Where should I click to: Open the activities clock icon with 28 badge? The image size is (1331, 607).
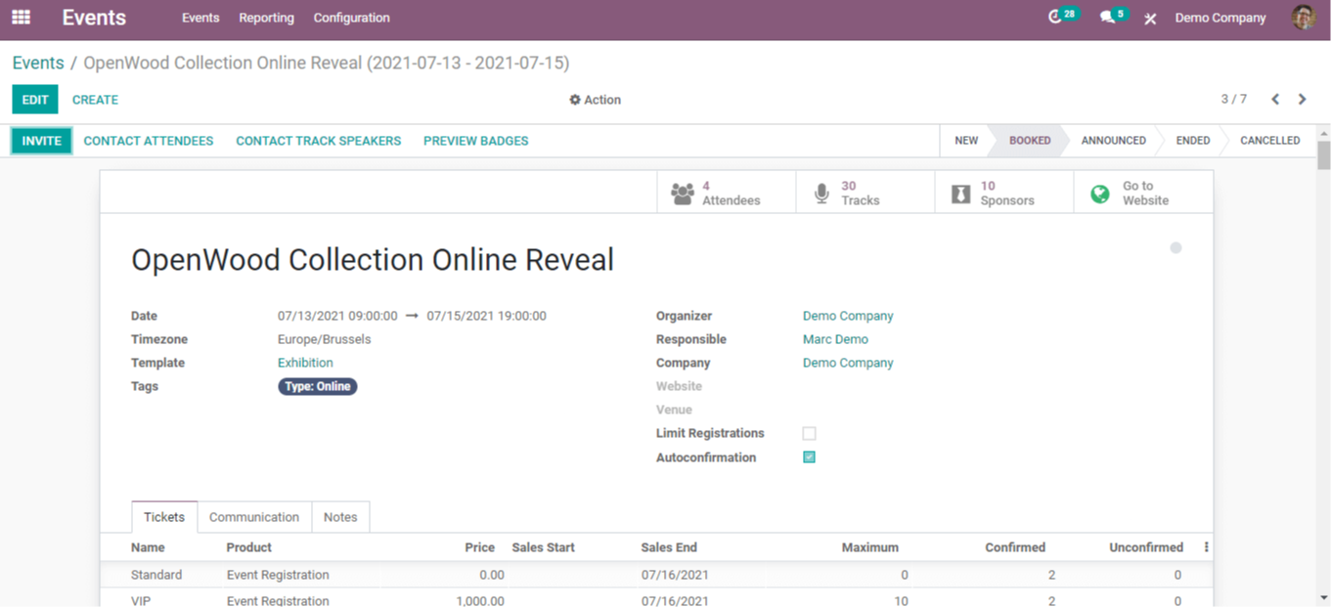pyautogui.click(x=1062, y=17)
